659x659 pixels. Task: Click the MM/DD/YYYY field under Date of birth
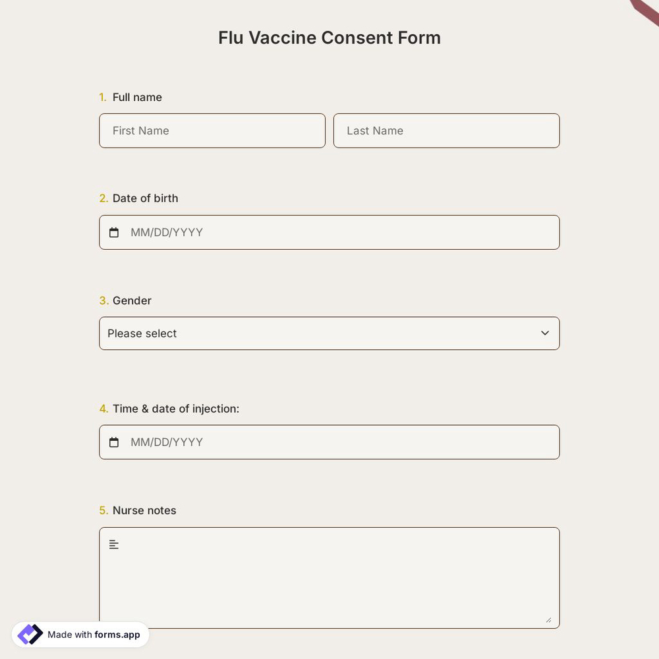[329, 232]
